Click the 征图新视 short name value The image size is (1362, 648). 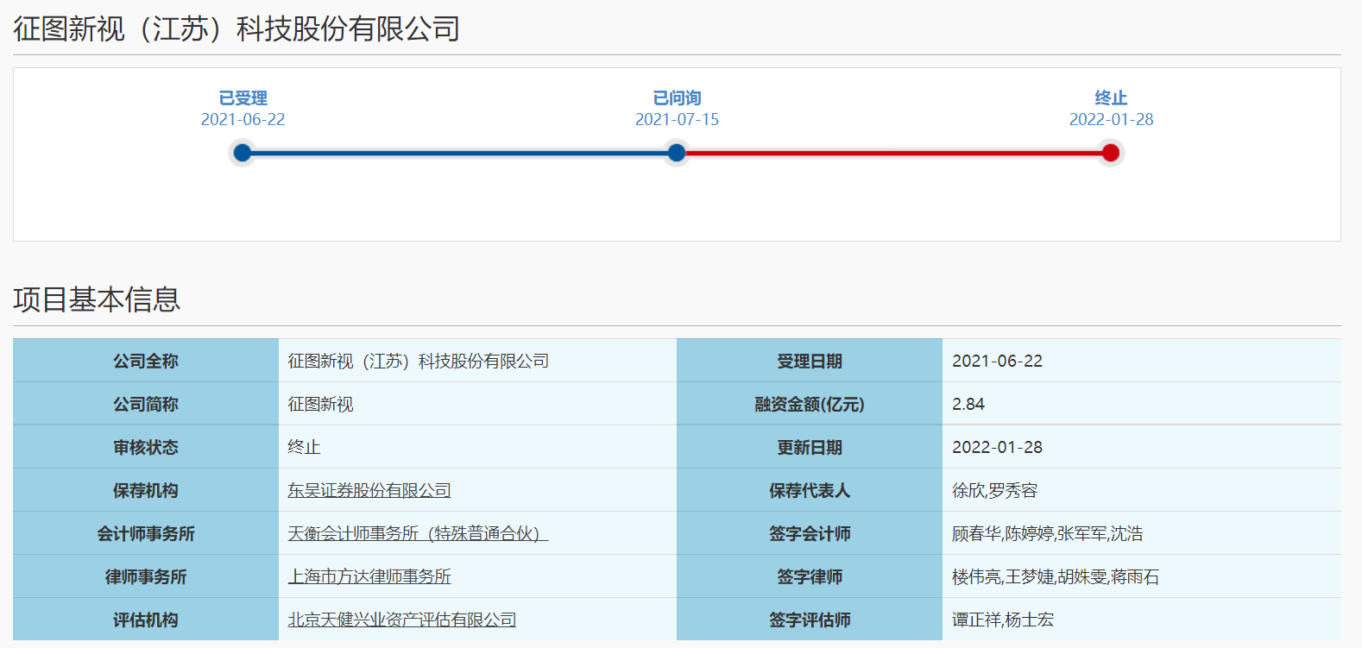click(x=320, y=404)
